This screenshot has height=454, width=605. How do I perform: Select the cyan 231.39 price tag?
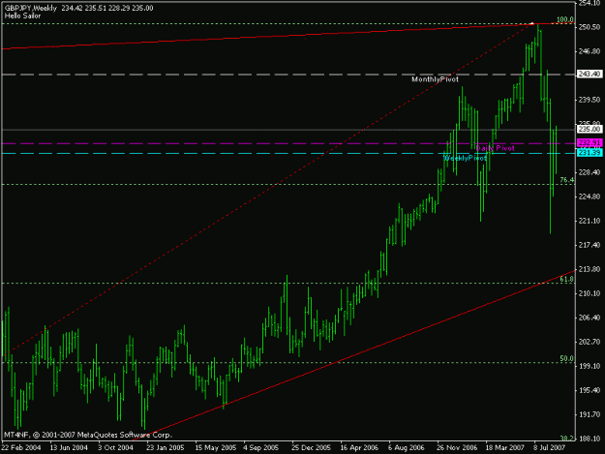click(x=590, y=153)
